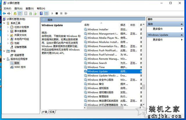The image size is (186, 120).
Task: Select Windows Push Notificati... service row
Action: pyautogui.click(x=113, y=50)
